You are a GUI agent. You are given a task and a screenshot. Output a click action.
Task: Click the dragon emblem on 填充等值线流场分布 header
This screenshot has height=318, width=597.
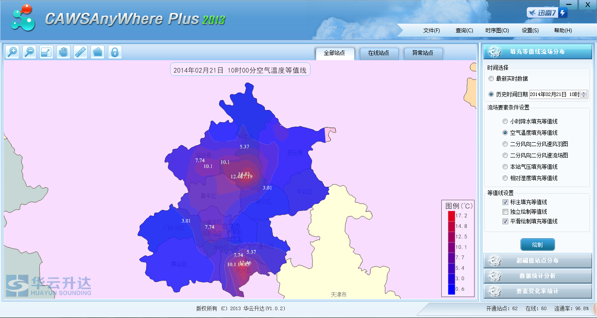(x=495, y=51)
